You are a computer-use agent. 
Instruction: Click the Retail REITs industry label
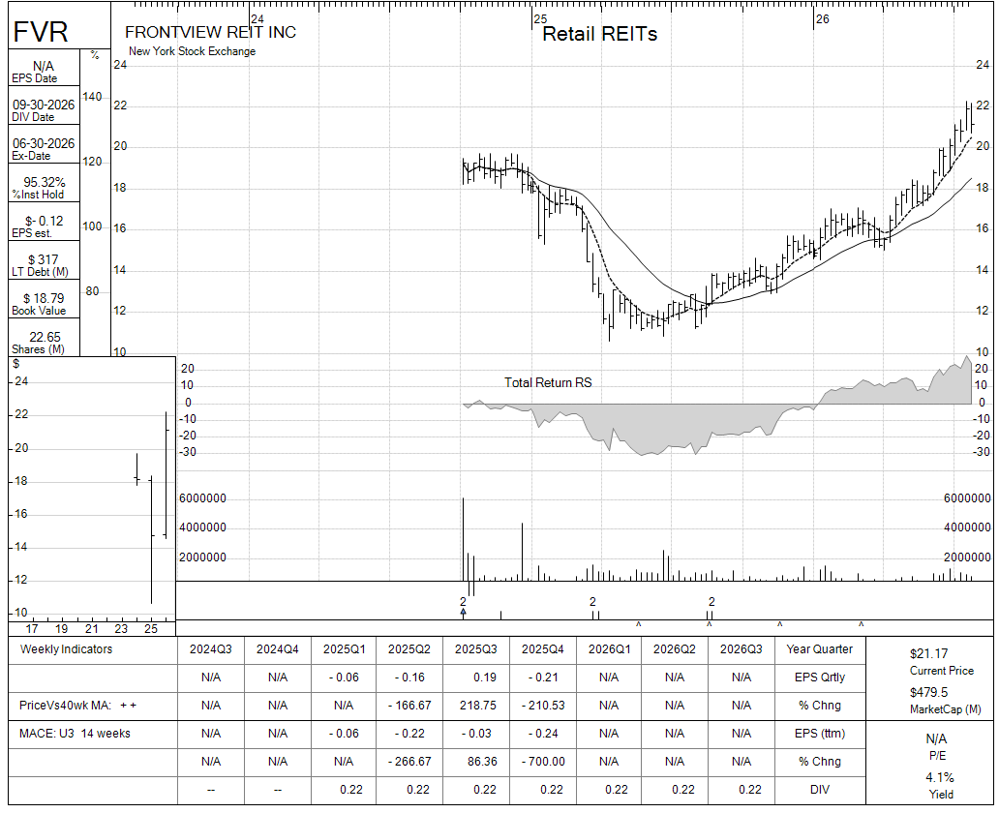[x=599, y=34]
